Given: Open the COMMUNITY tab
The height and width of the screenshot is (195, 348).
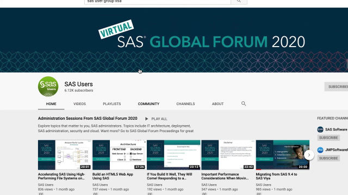Looking at the screenshot, I should pos(148,103).
